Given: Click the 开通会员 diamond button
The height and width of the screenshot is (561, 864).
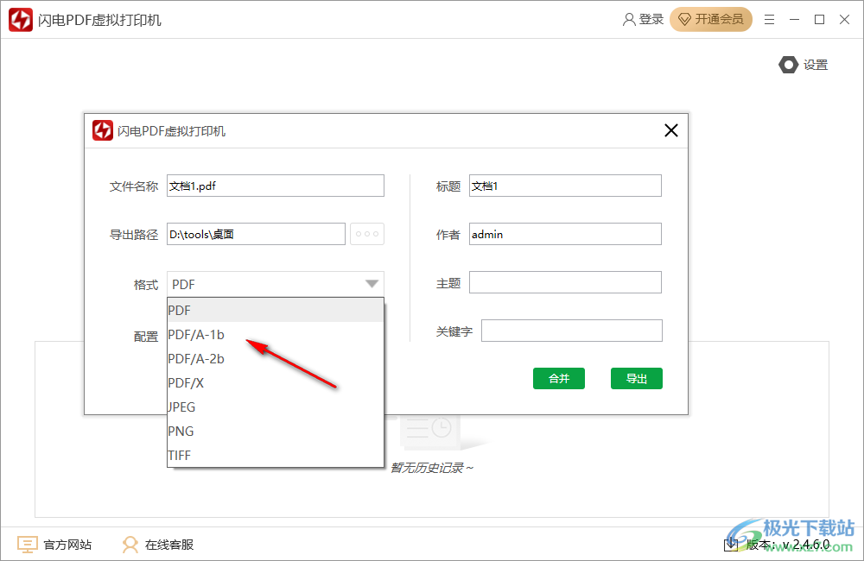Looking at the screenshot, I should 711,20.
